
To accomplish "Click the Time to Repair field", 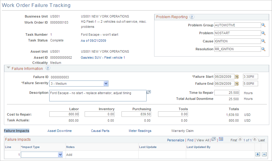I will tap(227, 93).
